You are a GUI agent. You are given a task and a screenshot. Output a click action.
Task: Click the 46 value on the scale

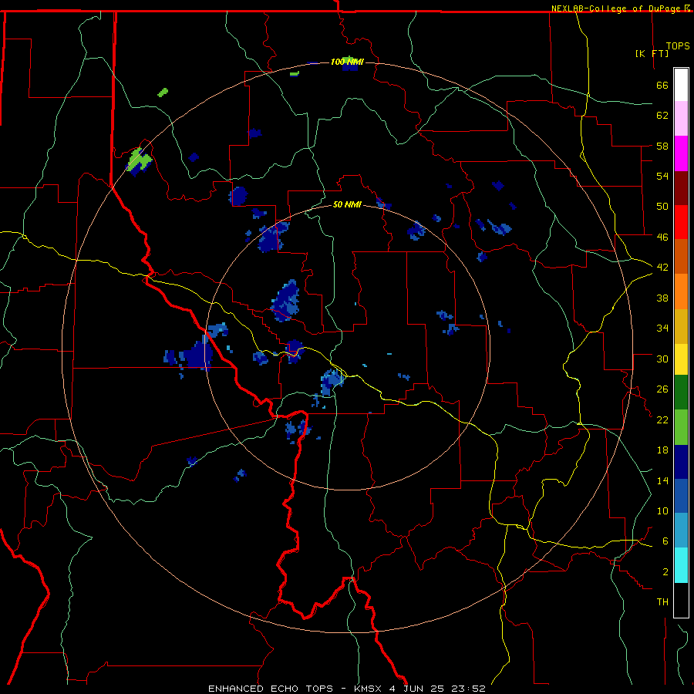tap(662, 238)
